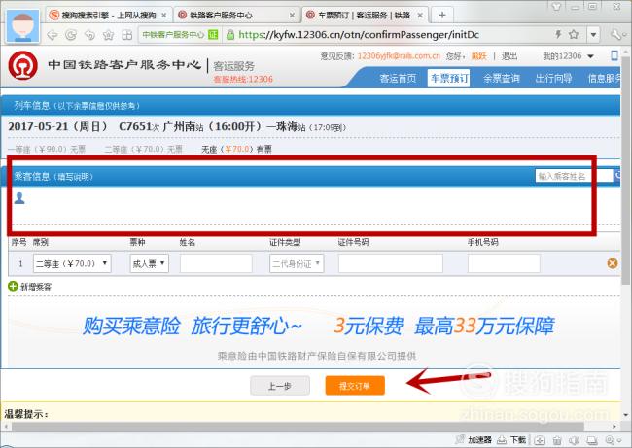This screenshot has width=632, height=448.
Task: Open the ticket type 成人票 dropdown
Action: pos(149,263)
